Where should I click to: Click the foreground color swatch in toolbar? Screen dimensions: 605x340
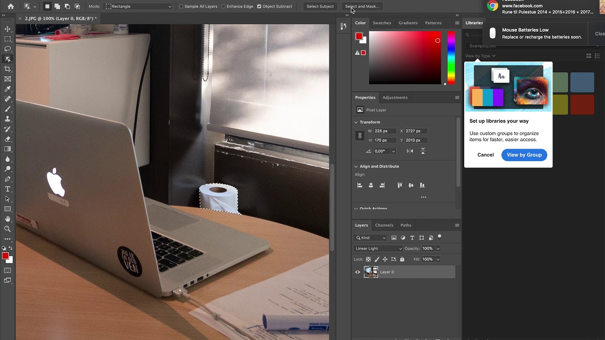[x=5, y=256]
